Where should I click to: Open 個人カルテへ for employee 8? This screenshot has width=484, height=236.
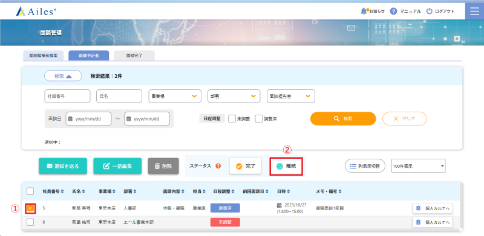(433, 222)
